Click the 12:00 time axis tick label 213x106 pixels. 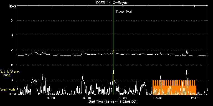[x=195, y=98]
